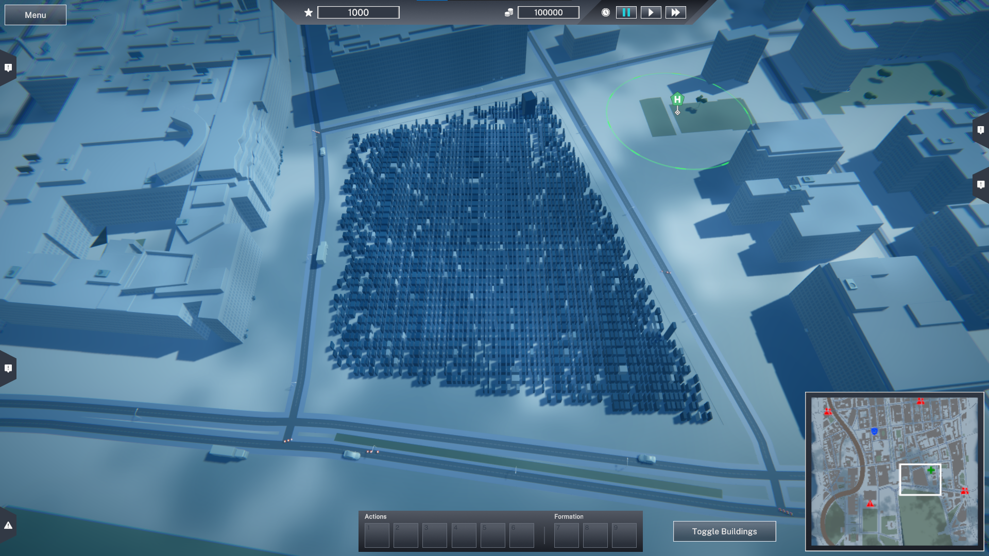Open the Menu button
The width and height of the screenshot is (989, 556).
coord(35,15)
